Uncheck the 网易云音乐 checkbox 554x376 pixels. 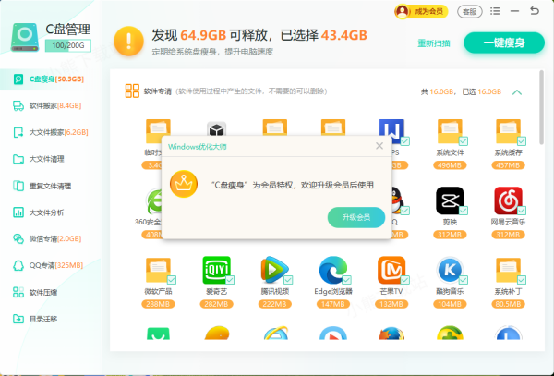pos(522,211)
